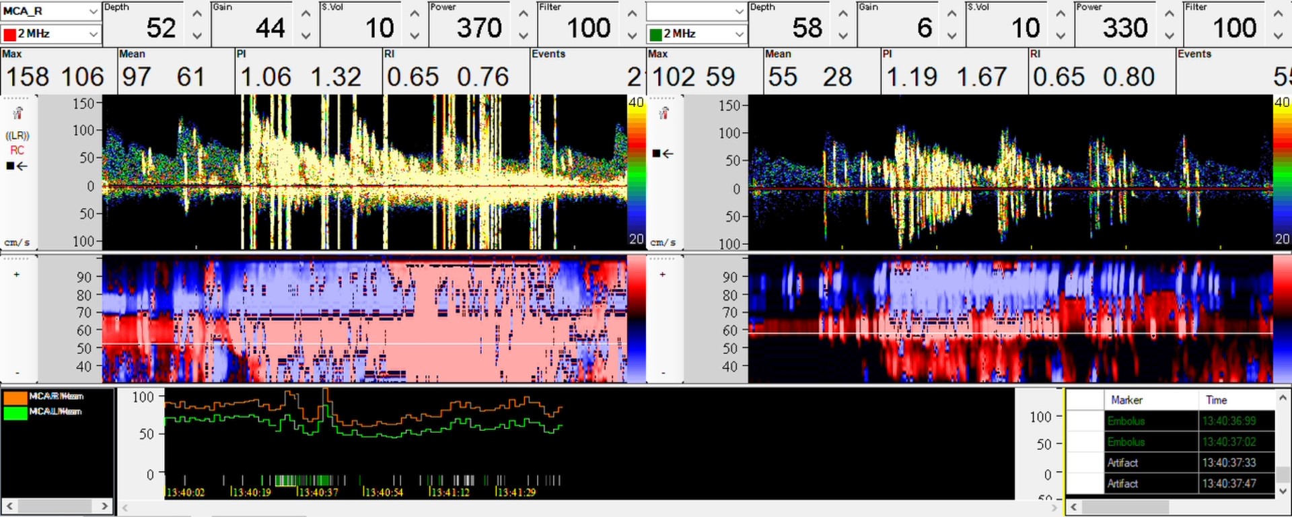The height and width of the screenshot is (517, 1292).
Task: Click the left channel Power value 370
Action: pyautogui.click(x=479, y=28)
